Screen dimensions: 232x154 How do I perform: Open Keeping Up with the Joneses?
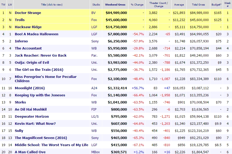40,95
